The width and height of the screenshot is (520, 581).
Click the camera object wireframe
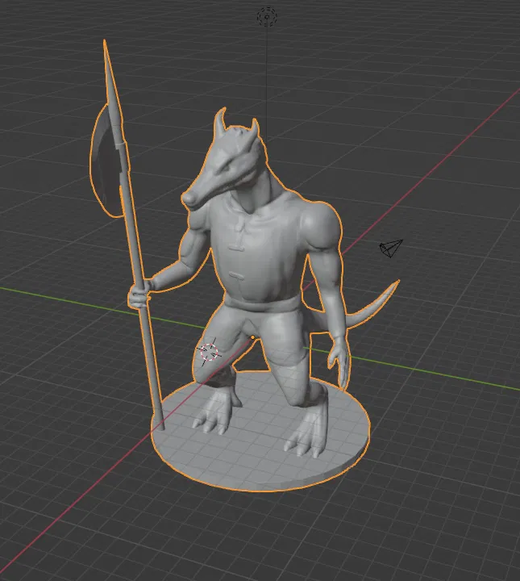(x=391, y=248)
